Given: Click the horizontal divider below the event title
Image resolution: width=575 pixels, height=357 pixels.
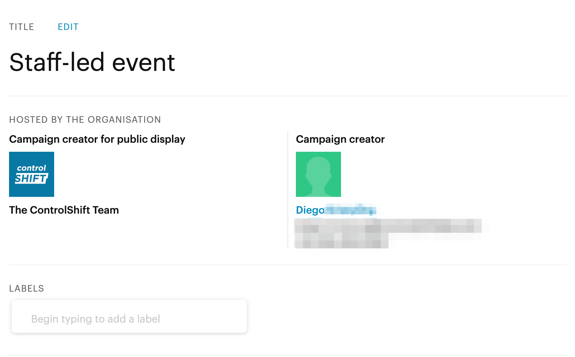Looking at the screenshot, I should (x=288, y=96).
